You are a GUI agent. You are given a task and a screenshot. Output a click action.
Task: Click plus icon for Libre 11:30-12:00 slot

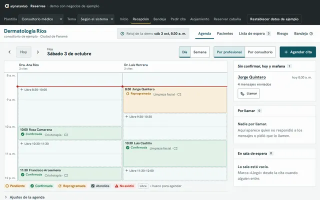(126, 170)
